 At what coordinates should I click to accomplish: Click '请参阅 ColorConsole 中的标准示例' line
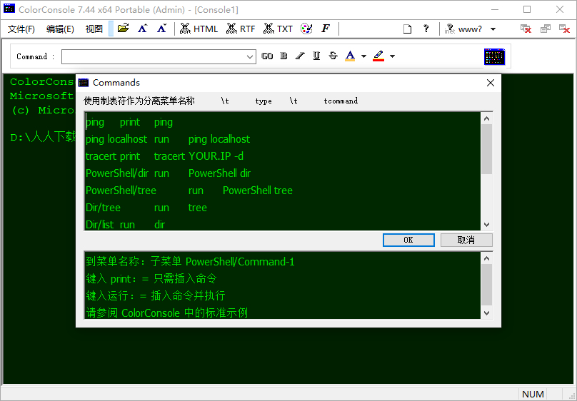[x=166, y=313]
